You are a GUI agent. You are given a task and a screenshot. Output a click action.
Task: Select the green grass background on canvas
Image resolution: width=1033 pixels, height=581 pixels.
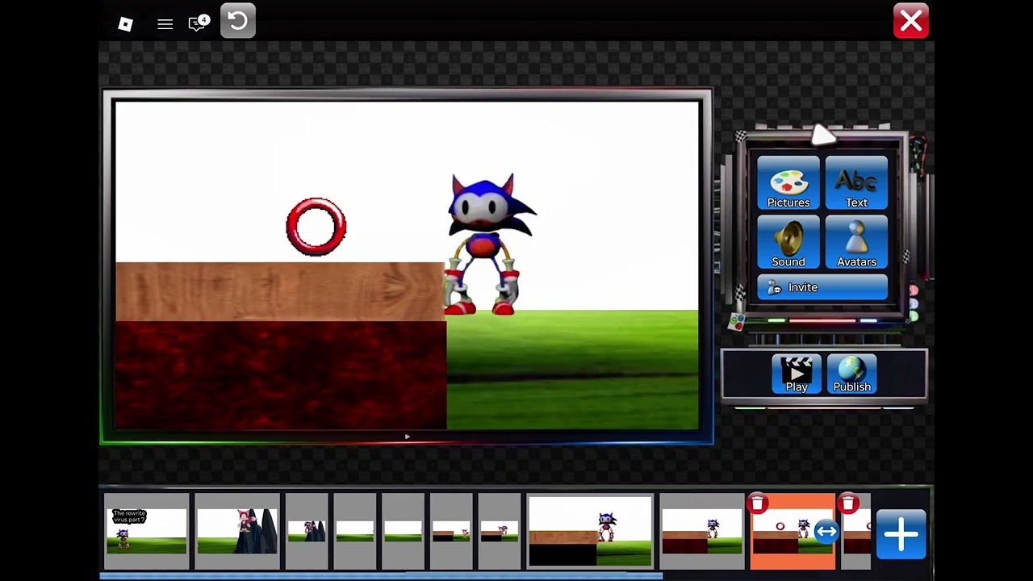click(573, 371)
